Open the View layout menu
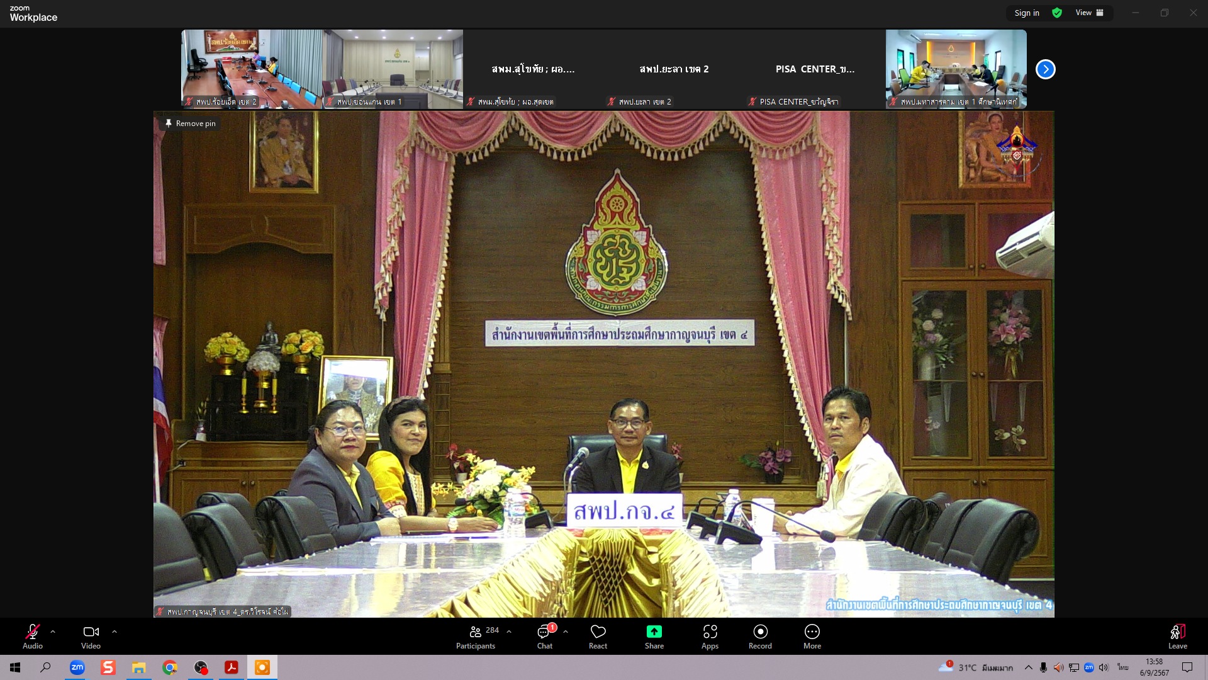Viewport: 1208px width, 680px height. [x=1089, y=13]
